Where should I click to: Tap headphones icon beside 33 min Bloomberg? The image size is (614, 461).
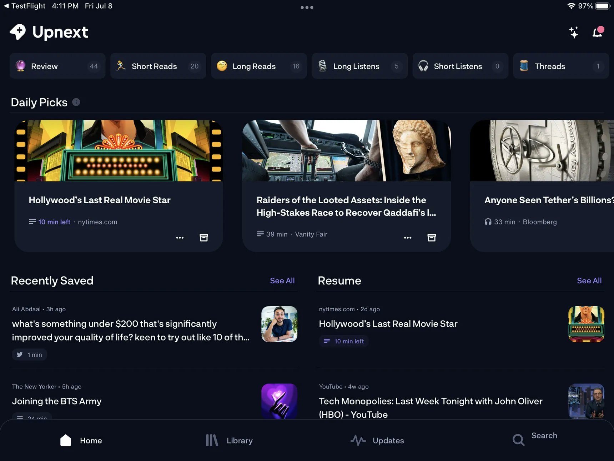point(488,222)
